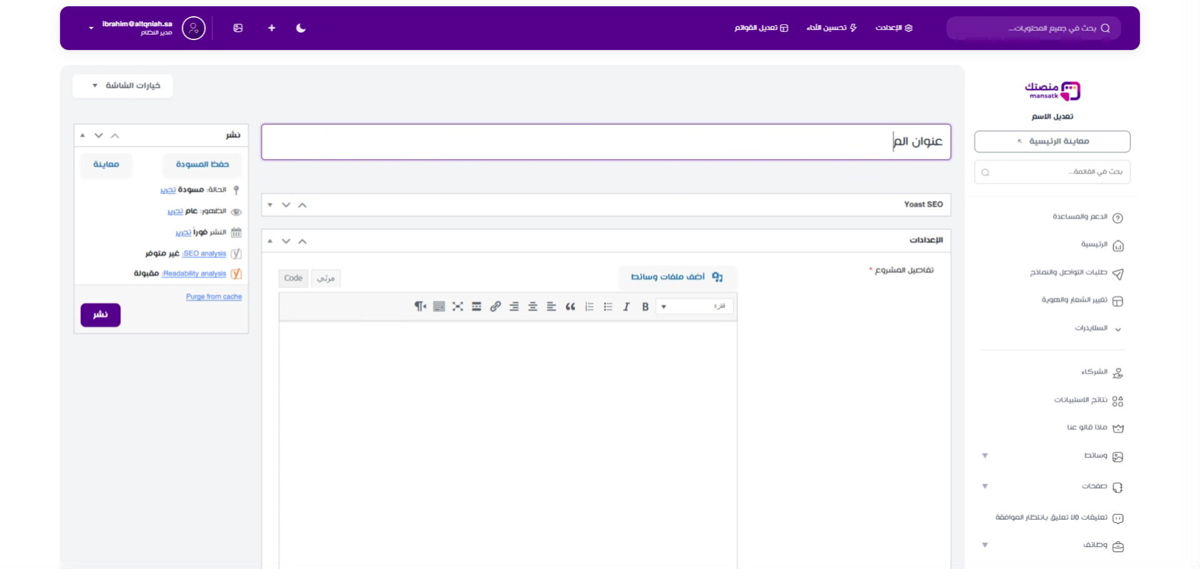Toggle the editor toolbar with the keyboard-grid icon
The width and height of the screenshot is (1200, 569).
click(x=439, y=306)
